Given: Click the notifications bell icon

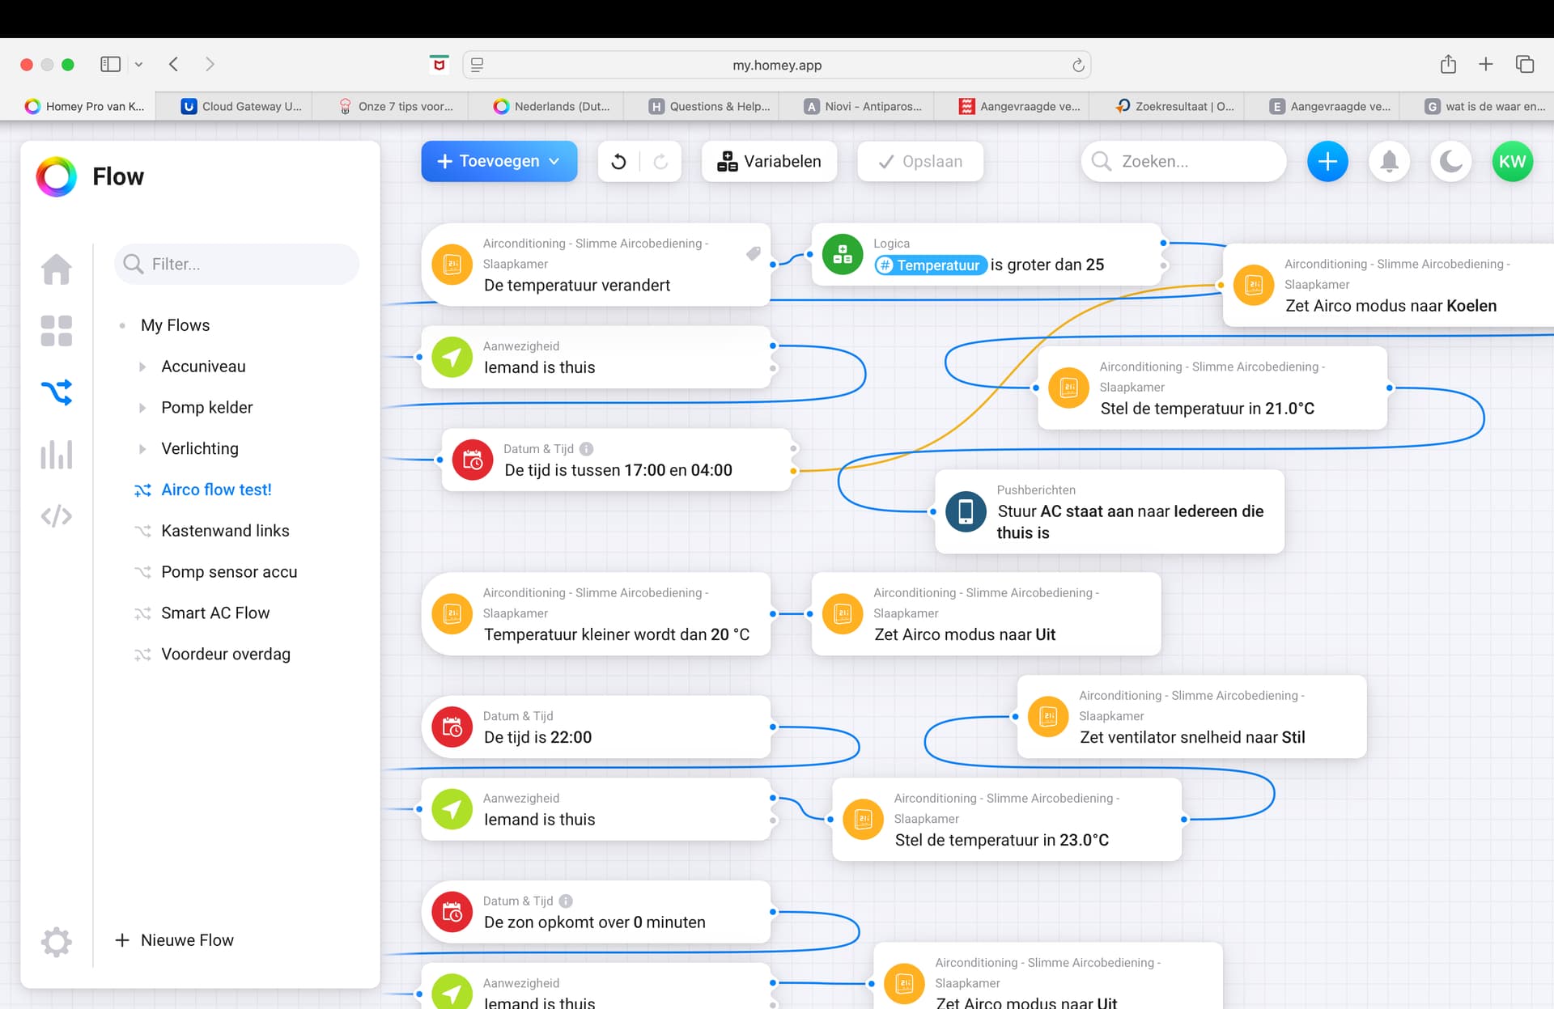Looking at the screenshot, I should 1389,161.
